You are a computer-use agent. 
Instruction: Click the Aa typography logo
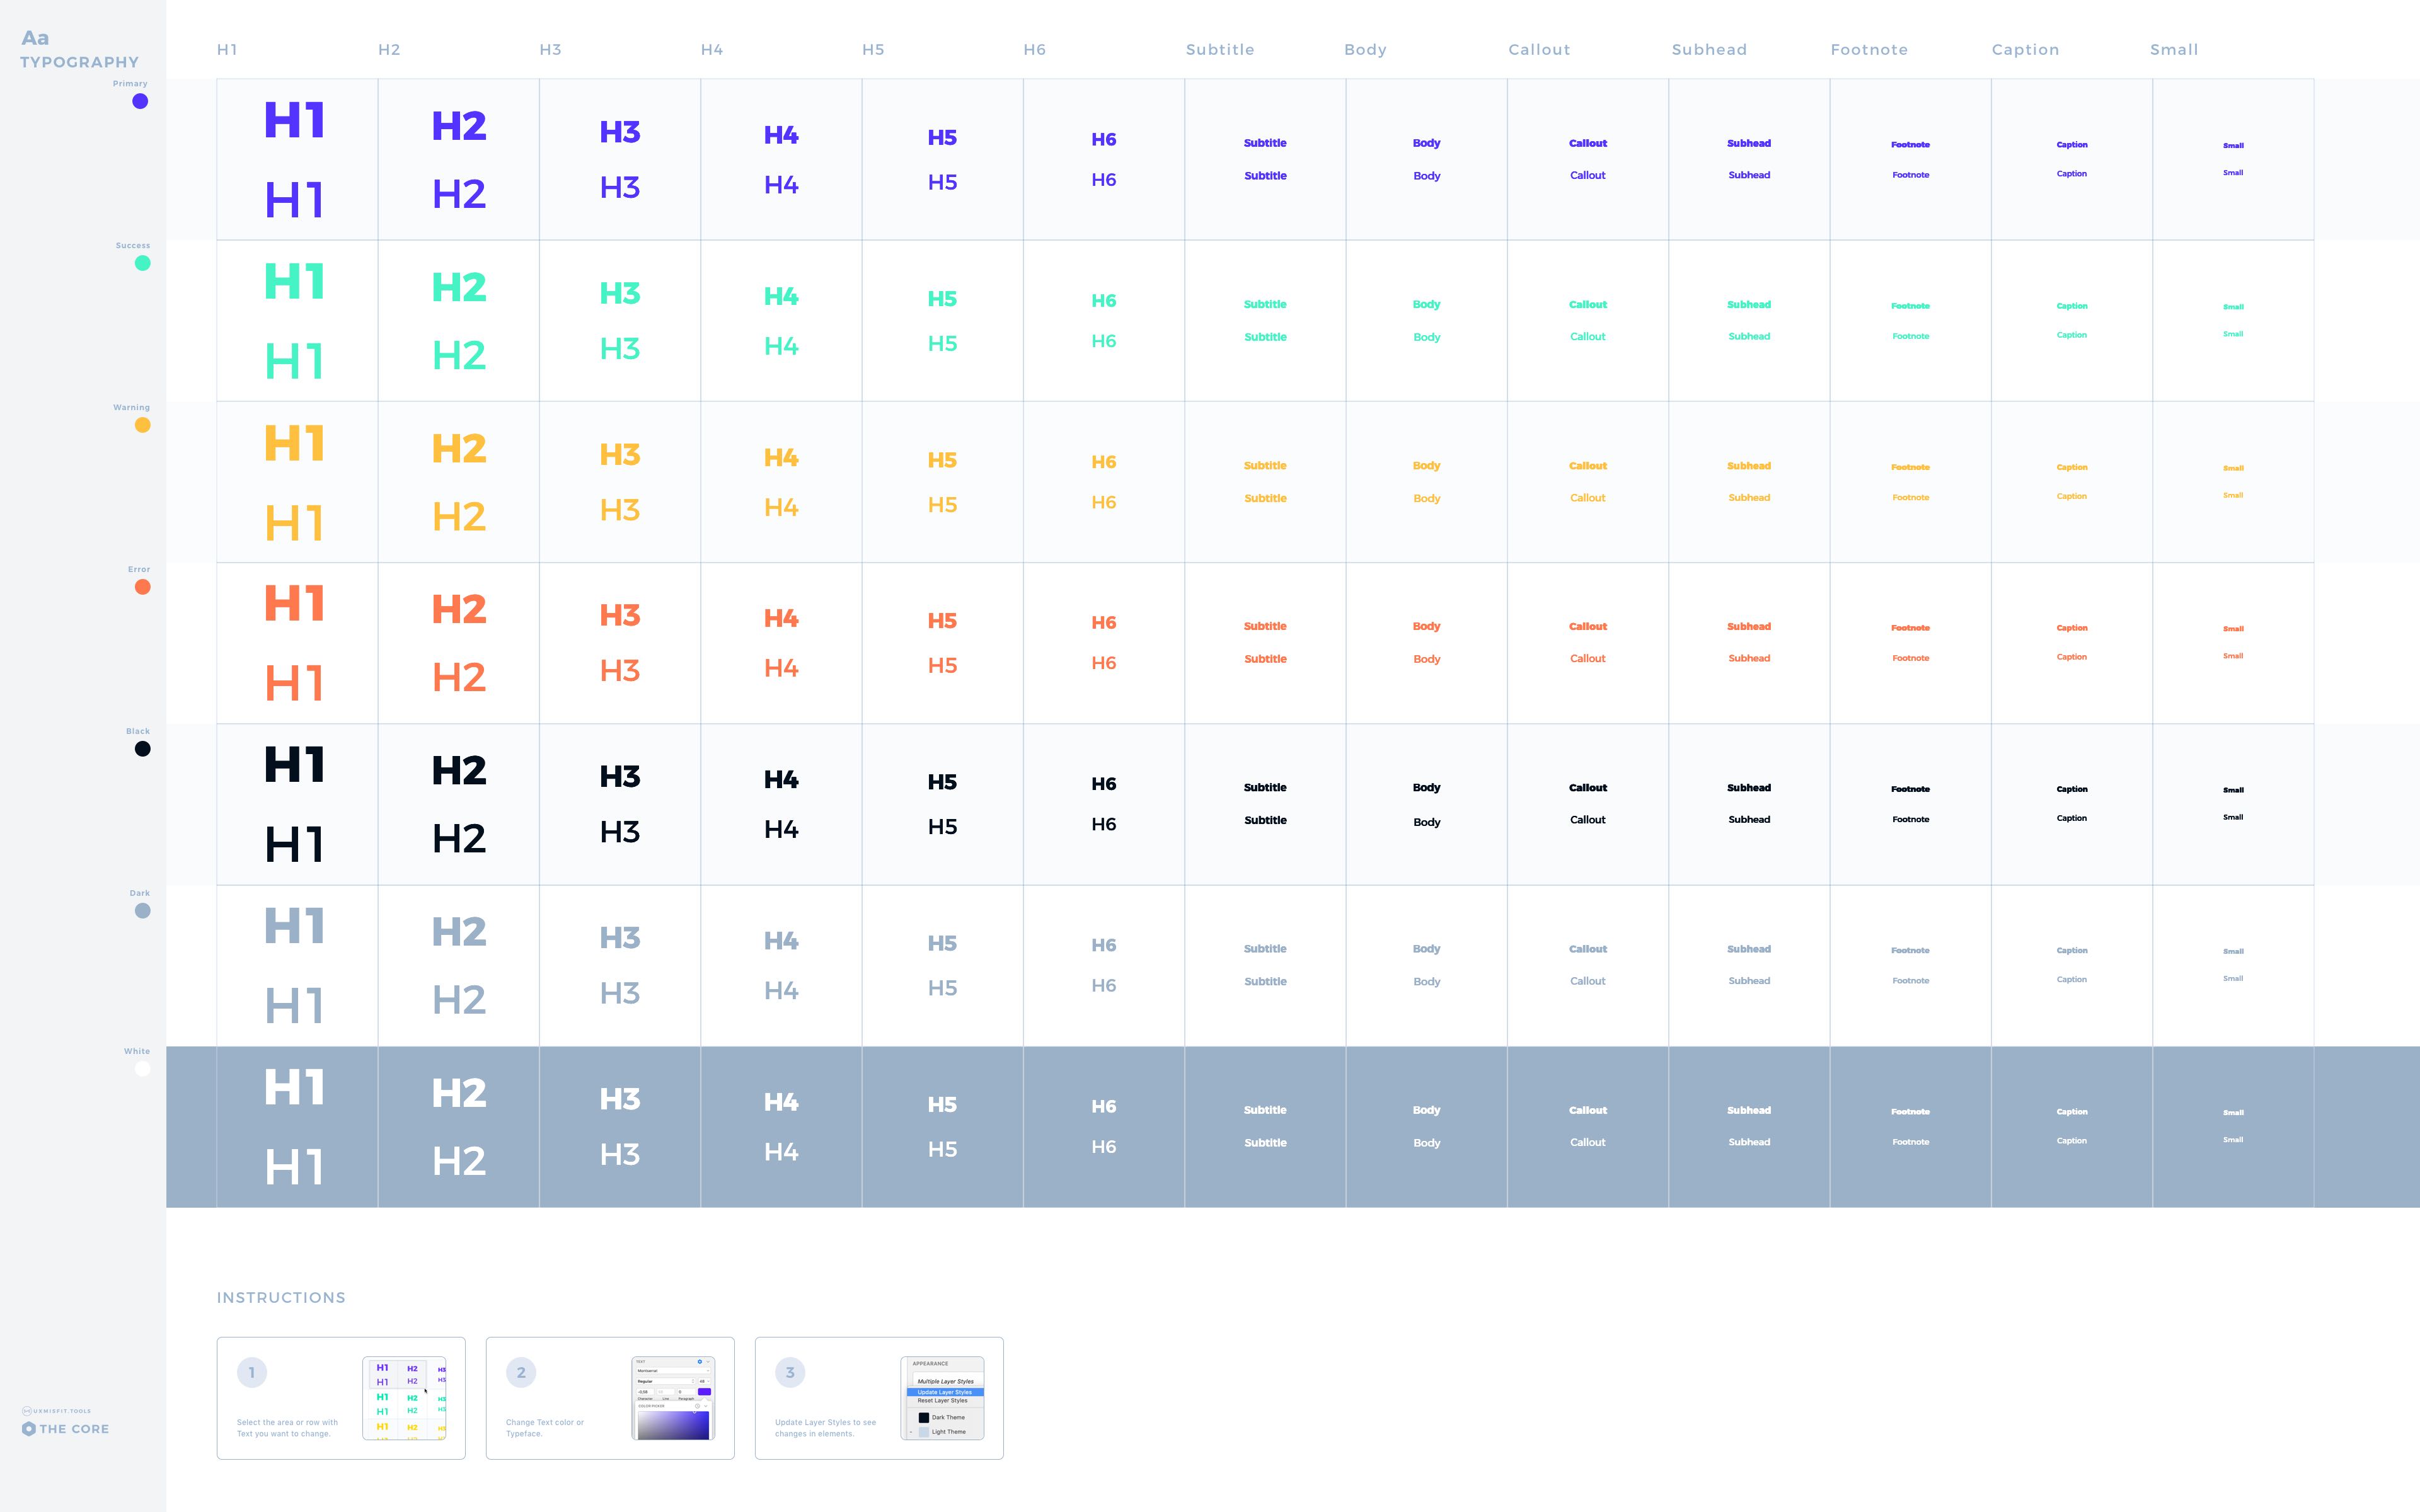coord(35,38)
